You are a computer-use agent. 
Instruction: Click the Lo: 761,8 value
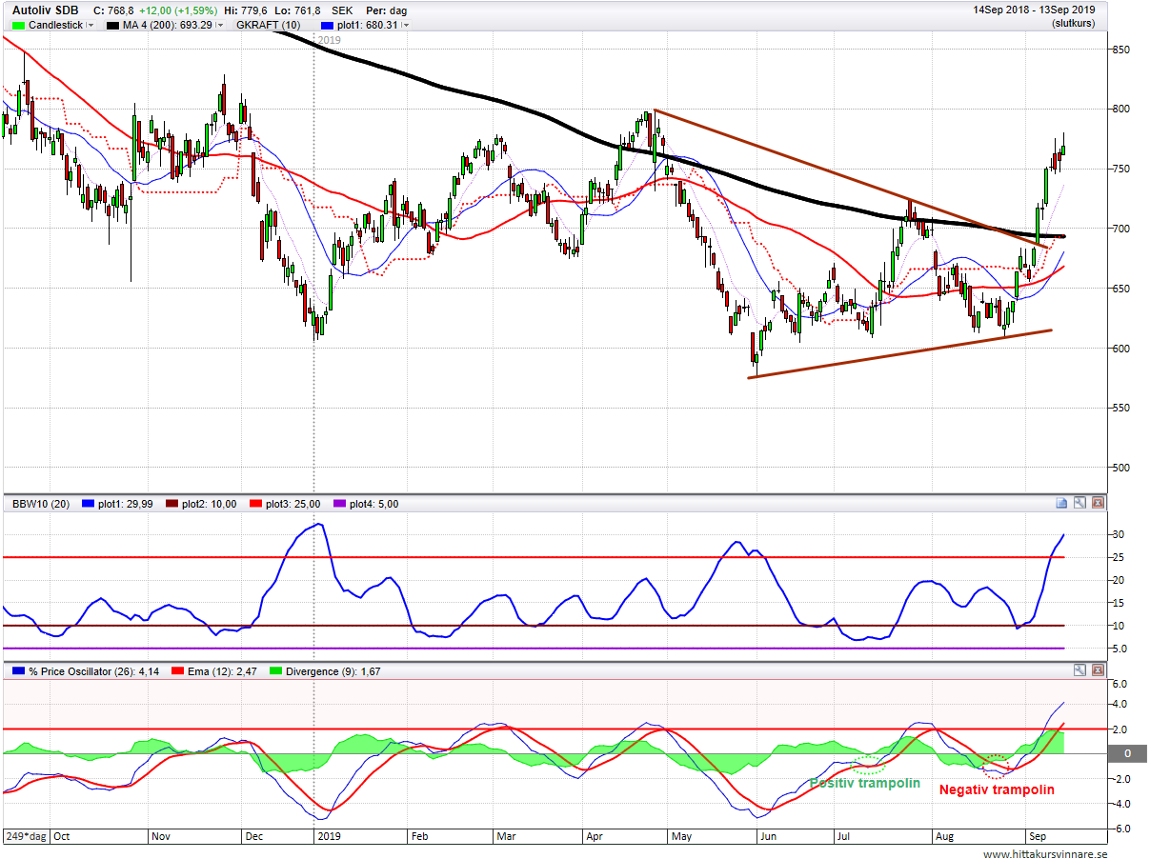[296, 10]
